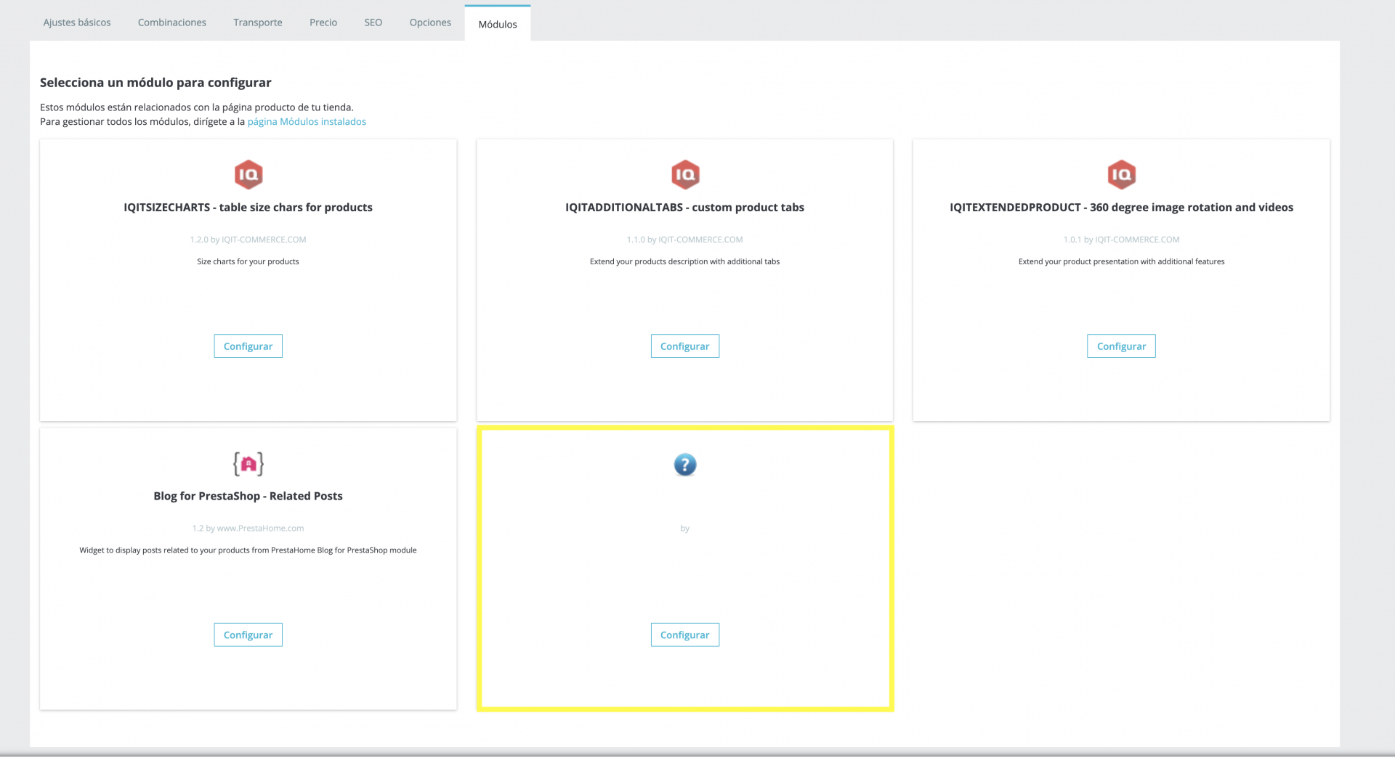The height and width of the screenshot is (758, 1395).
Task: Click the IQITSIZECHARTS table size chars title
Action: [x=248, y=208]
